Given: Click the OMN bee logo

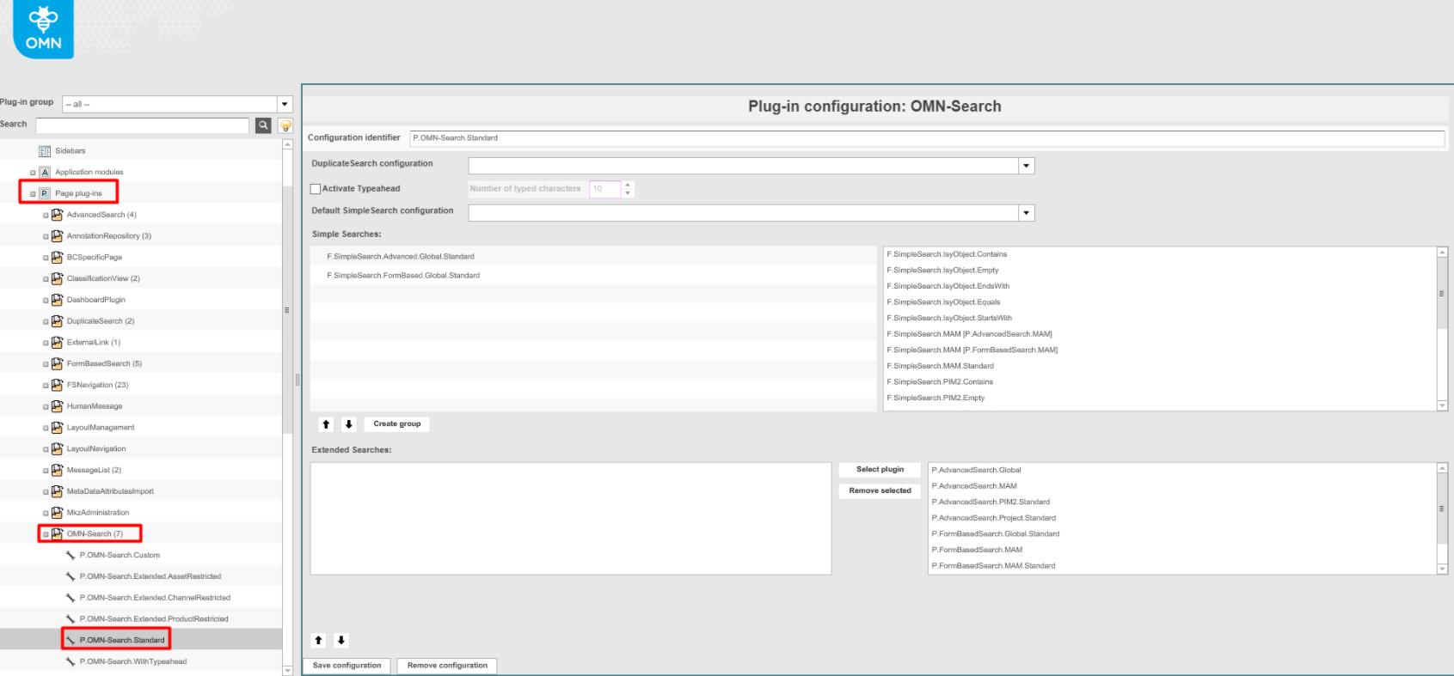Looking at the screenshot, I should [x=43, y=29].
